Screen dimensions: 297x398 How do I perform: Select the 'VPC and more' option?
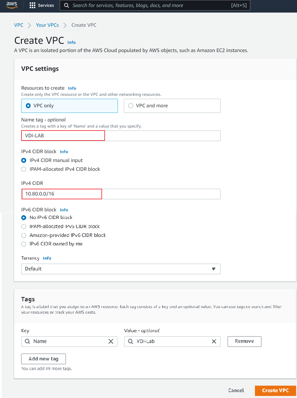point(131,106)
